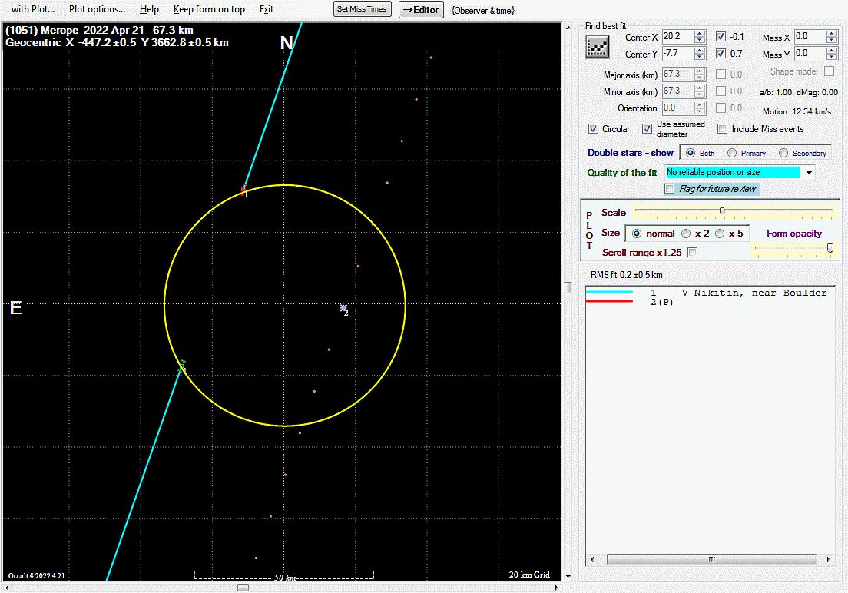Click the Mass X input field

point(810,37)
